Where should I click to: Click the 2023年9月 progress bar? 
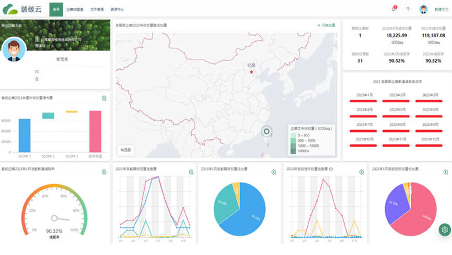[x=430, y=131]
